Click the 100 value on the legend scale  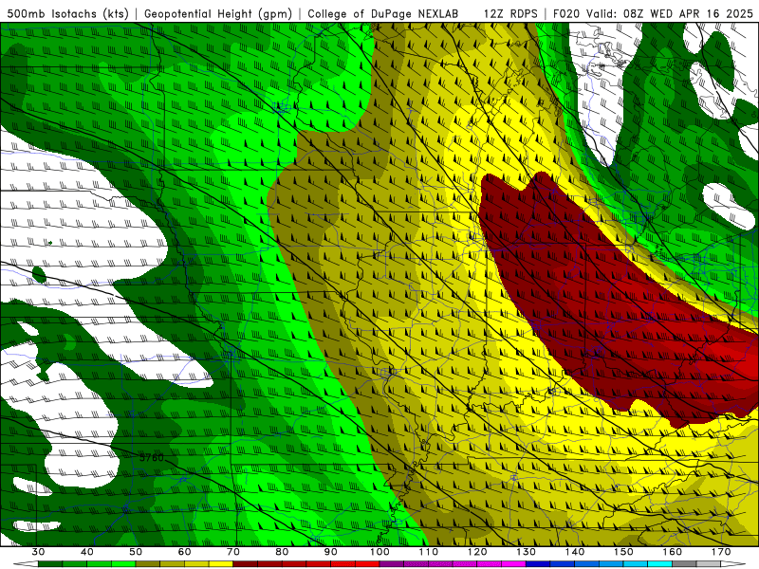click(x=379, y=552)
